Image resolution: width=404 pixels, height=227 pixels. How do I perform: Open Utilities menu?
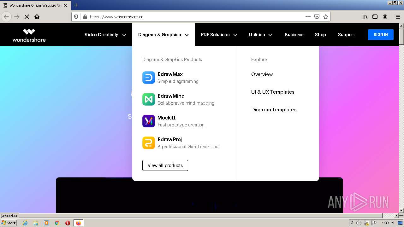[x=257, y=35]
